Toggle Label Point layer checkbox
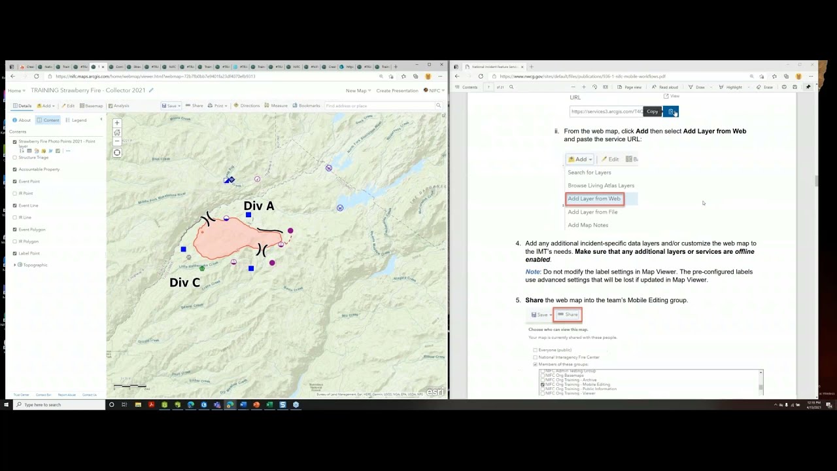837x471 pixels. click(x=15, y=253)
